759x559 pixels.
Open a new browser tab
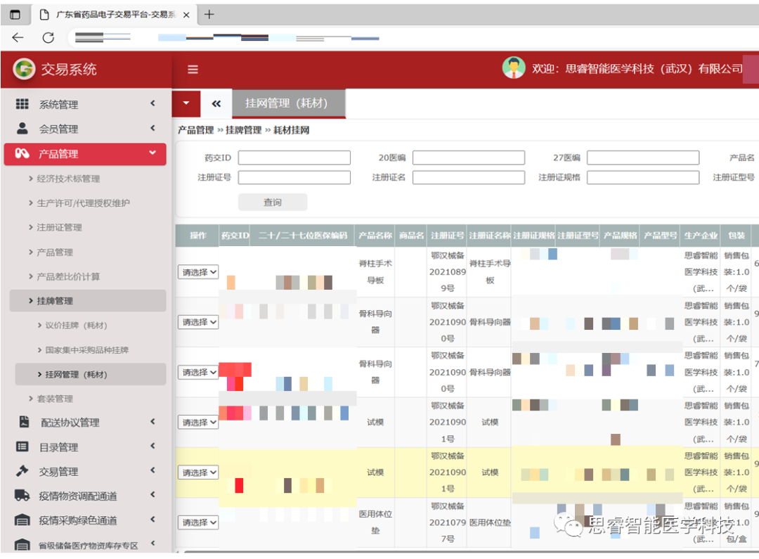click(x=209, y=15)
